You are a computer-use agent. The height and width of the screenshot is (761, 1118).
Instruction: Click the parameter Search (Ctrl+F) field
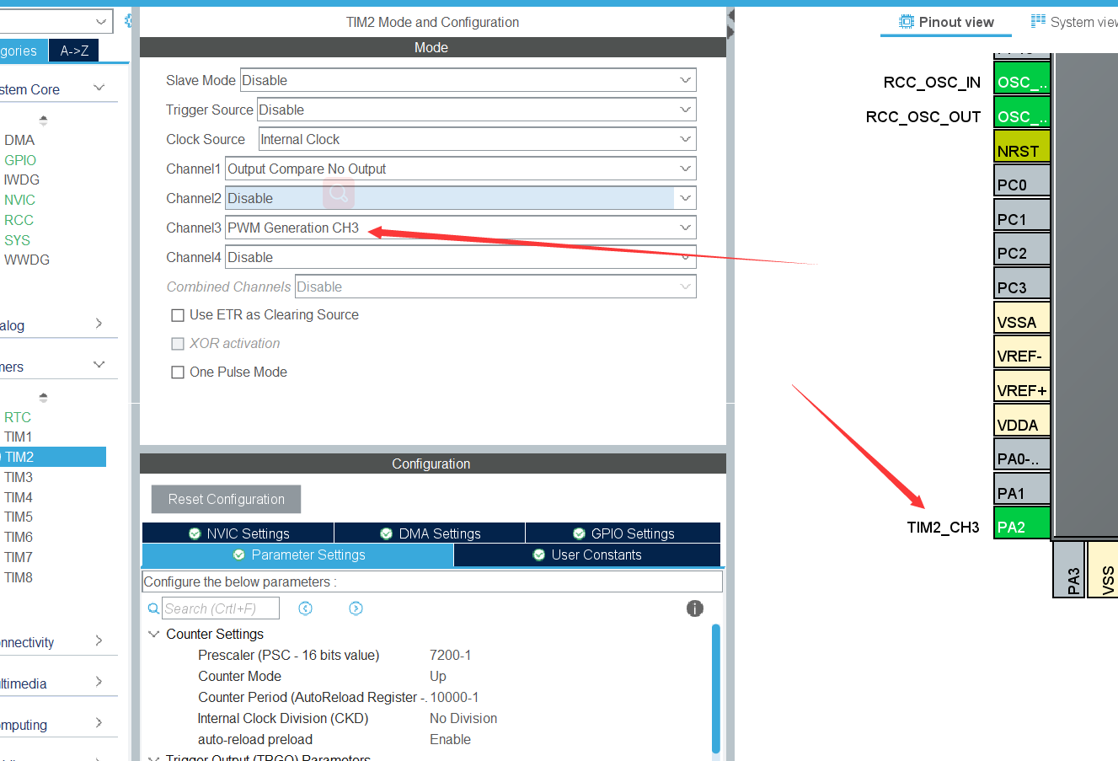tap(221, 608)
